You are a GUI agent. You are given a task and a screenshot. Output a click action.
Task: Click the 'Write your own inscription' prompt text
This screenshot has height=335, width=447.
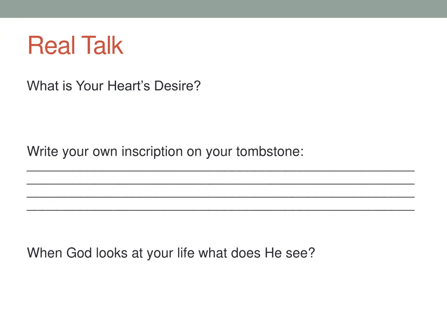click(165, 152)
